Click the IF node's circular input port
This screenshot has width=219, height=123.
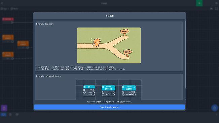click(x=84, y=92)
